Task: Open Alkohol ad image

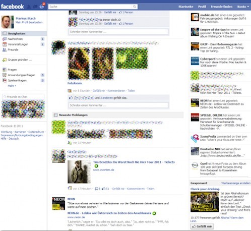Action: [x=205, y=202]
